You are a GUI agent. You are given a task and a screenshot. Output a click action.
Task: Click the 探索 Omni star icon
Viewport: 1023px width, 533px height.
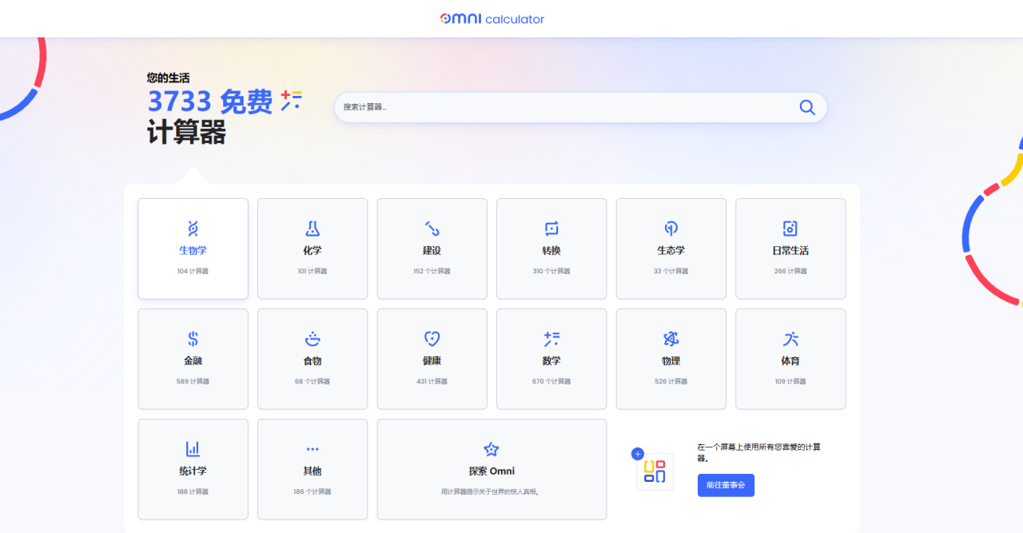point(492,449)
